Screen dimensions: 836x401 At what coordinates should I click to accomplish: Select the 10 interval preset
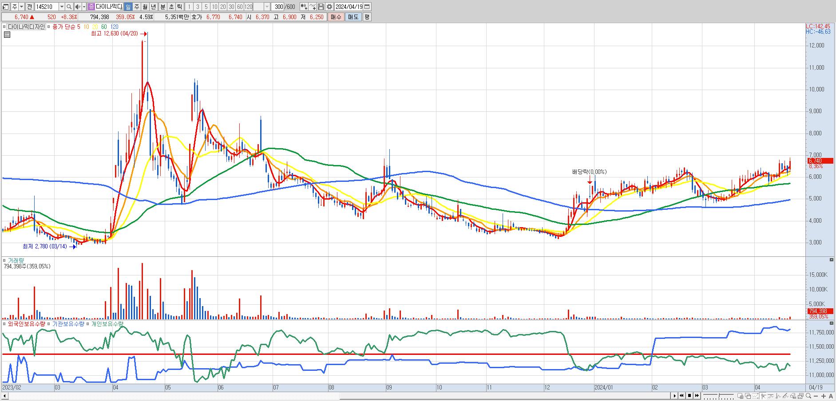tap(214, 7)
